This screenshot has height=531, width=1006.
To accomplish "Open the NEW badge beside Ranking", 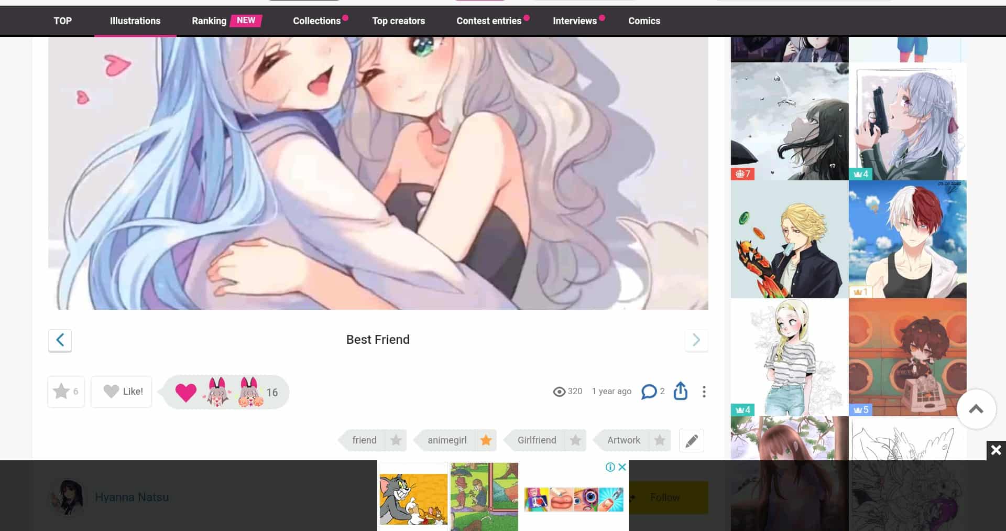I will click(x=246, y=20).
